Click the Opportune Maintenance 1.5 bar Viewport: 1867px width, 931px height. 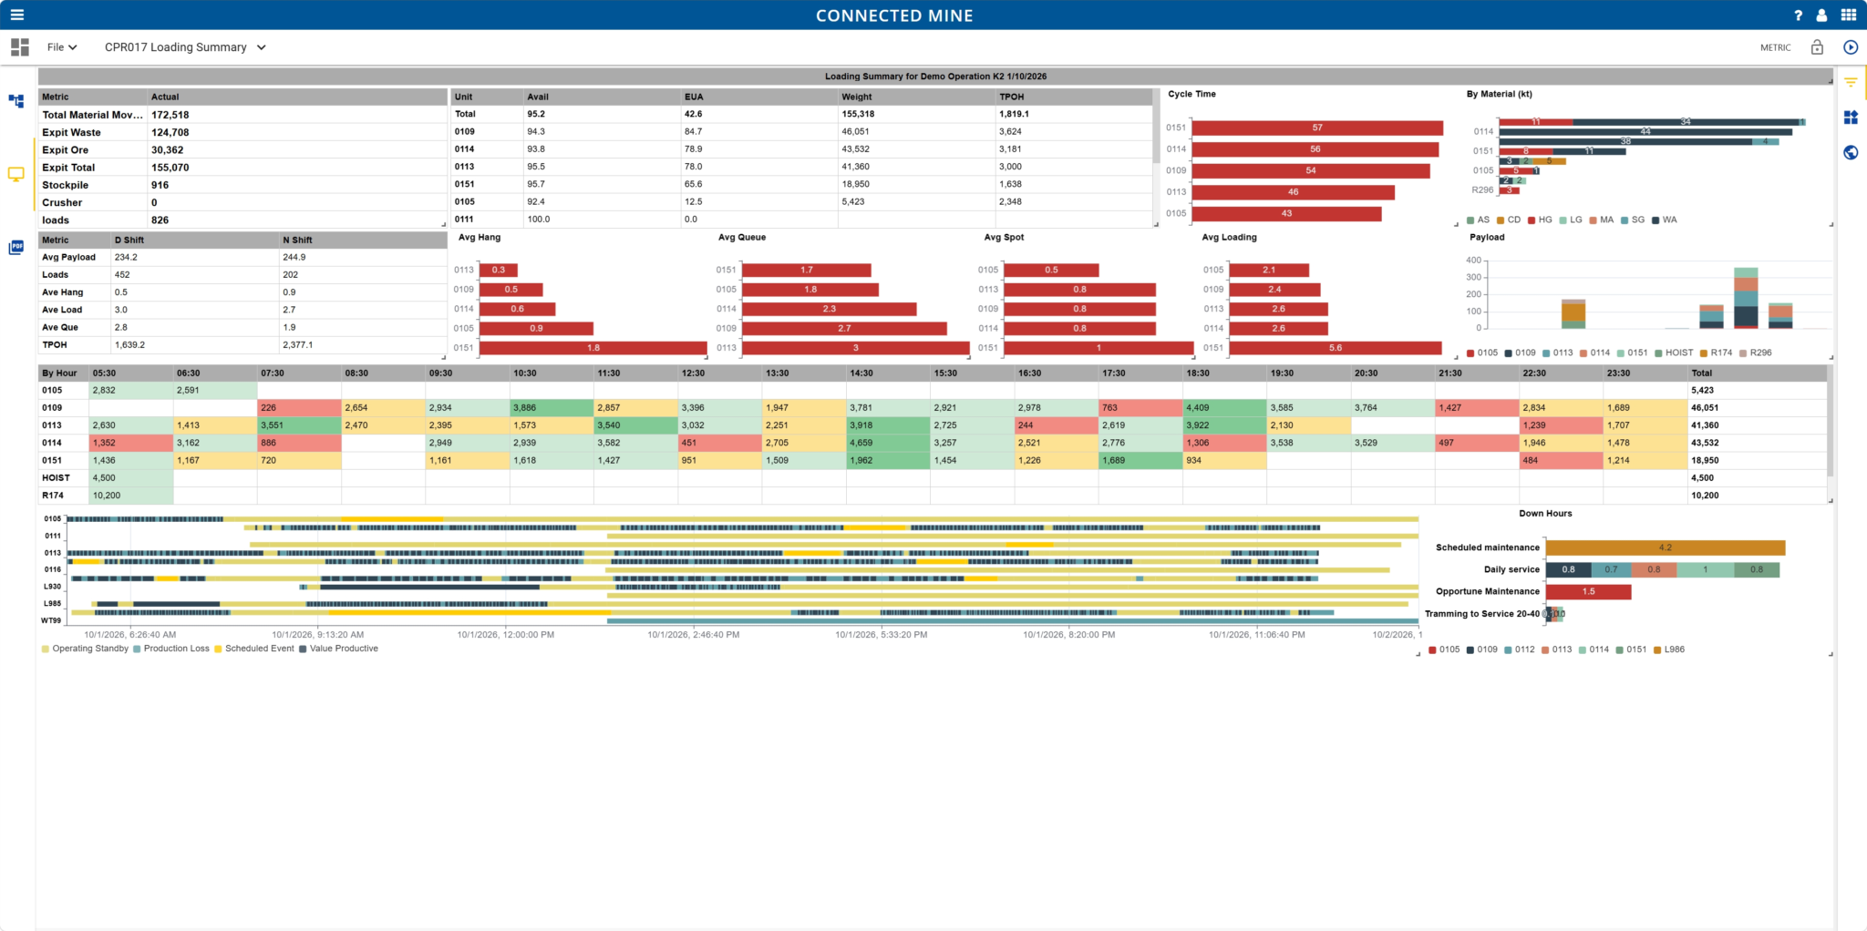click(x=1588, y=591)
